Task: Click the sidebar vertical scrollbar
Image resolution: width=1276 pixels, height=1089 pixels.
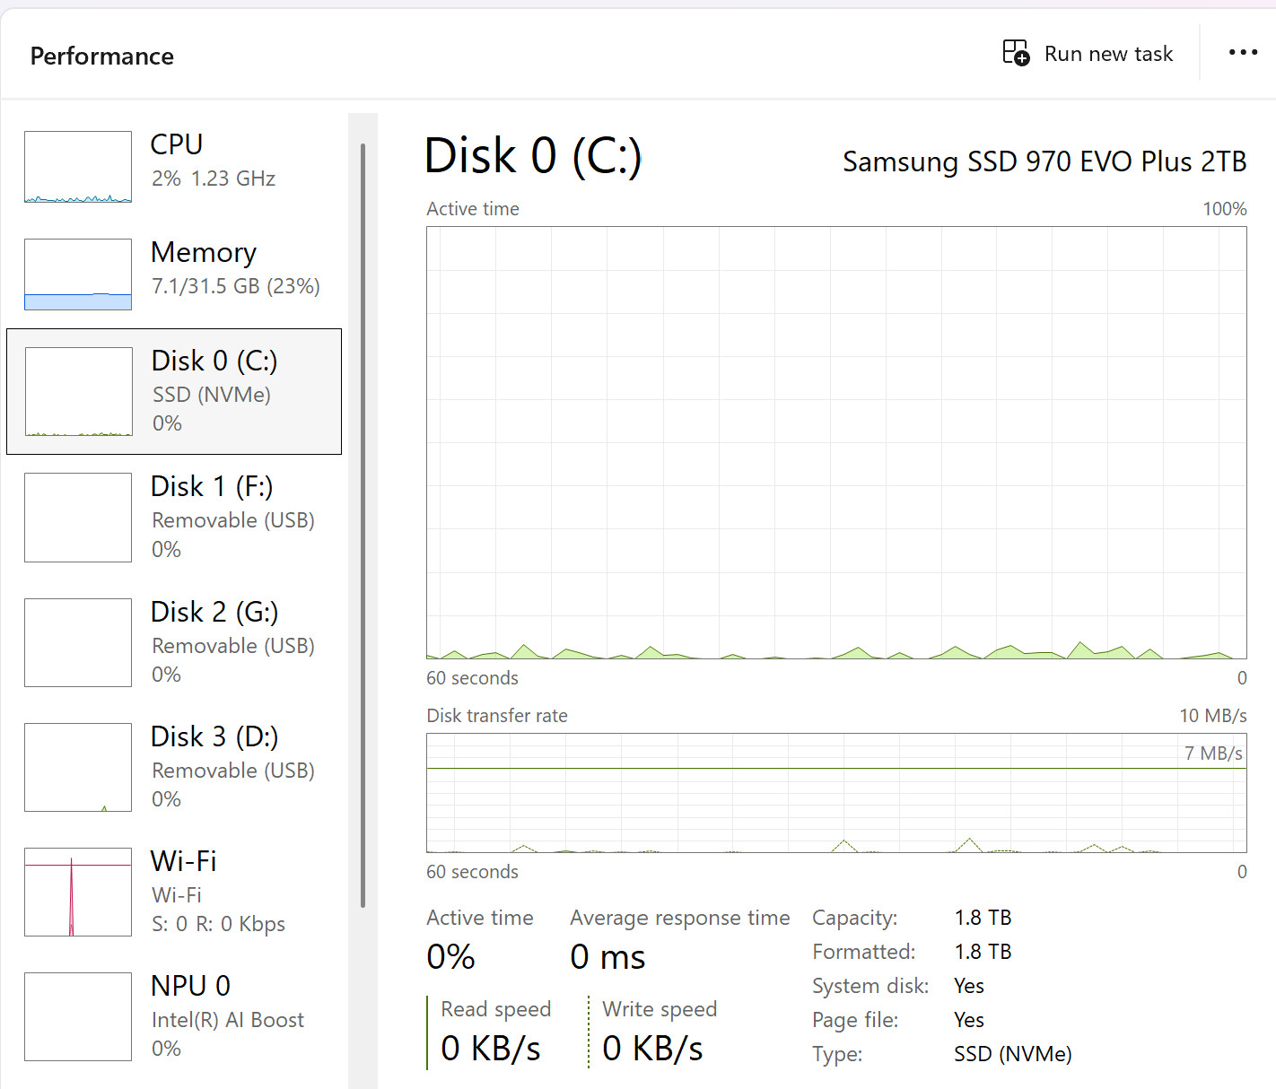Action: [x=363, y=525]
